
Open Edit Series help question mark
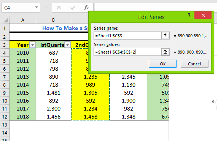189,15
